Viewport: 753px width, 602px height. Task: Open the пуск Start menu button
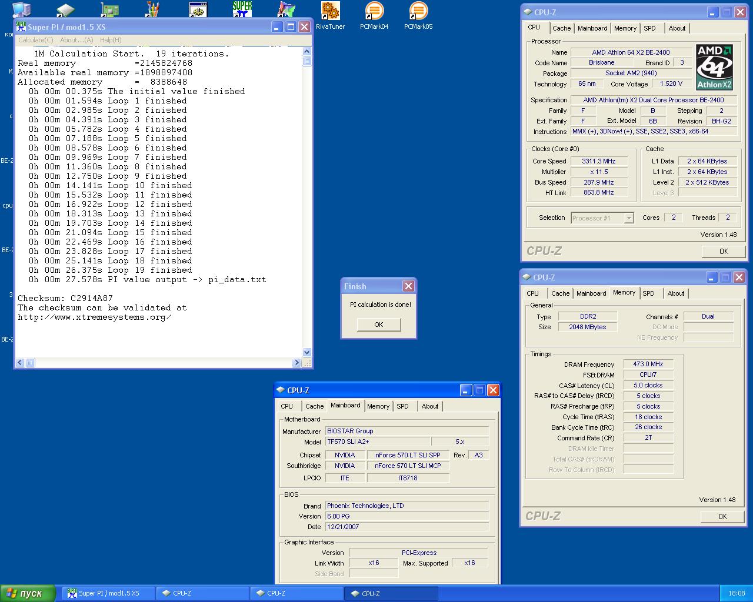click(x=28, y=593)
